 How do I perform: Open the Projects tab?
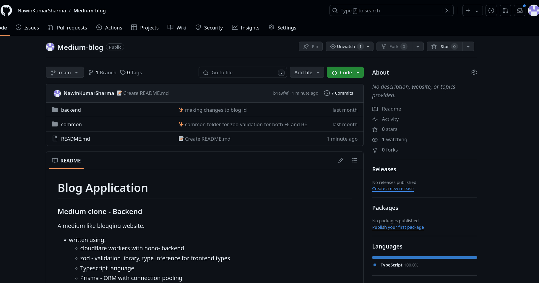(x=145, y=28)
